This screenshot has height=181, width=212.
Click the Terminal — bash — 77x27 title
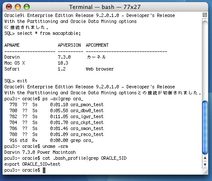coord(105,7)
